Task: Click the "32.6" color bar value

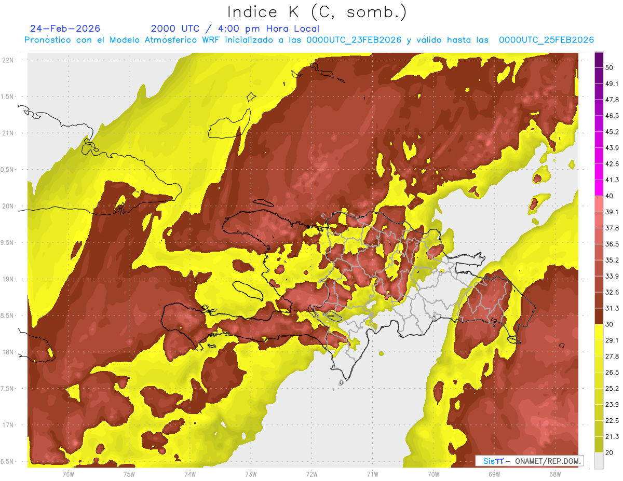Action: click(x=612, y=292)
